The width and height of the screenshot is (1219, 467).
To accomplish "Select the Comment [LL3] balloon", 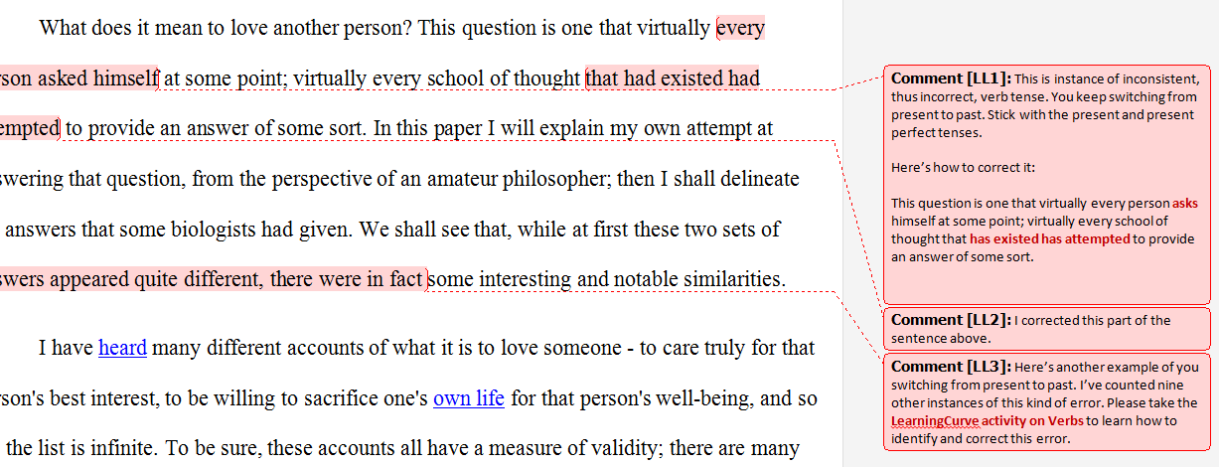I will (x=1047, y=401).
